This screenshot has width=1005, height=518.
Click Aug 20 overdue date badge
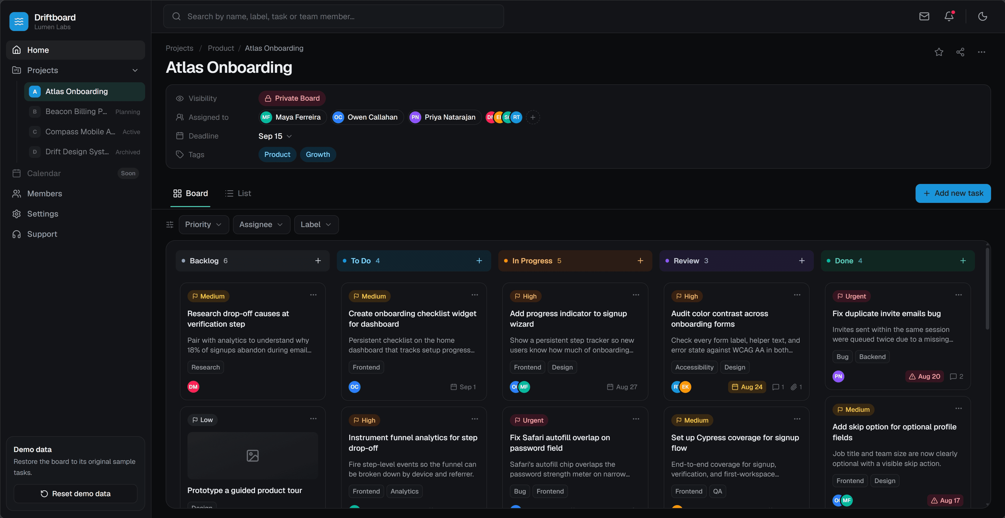(x=924, y=376)
